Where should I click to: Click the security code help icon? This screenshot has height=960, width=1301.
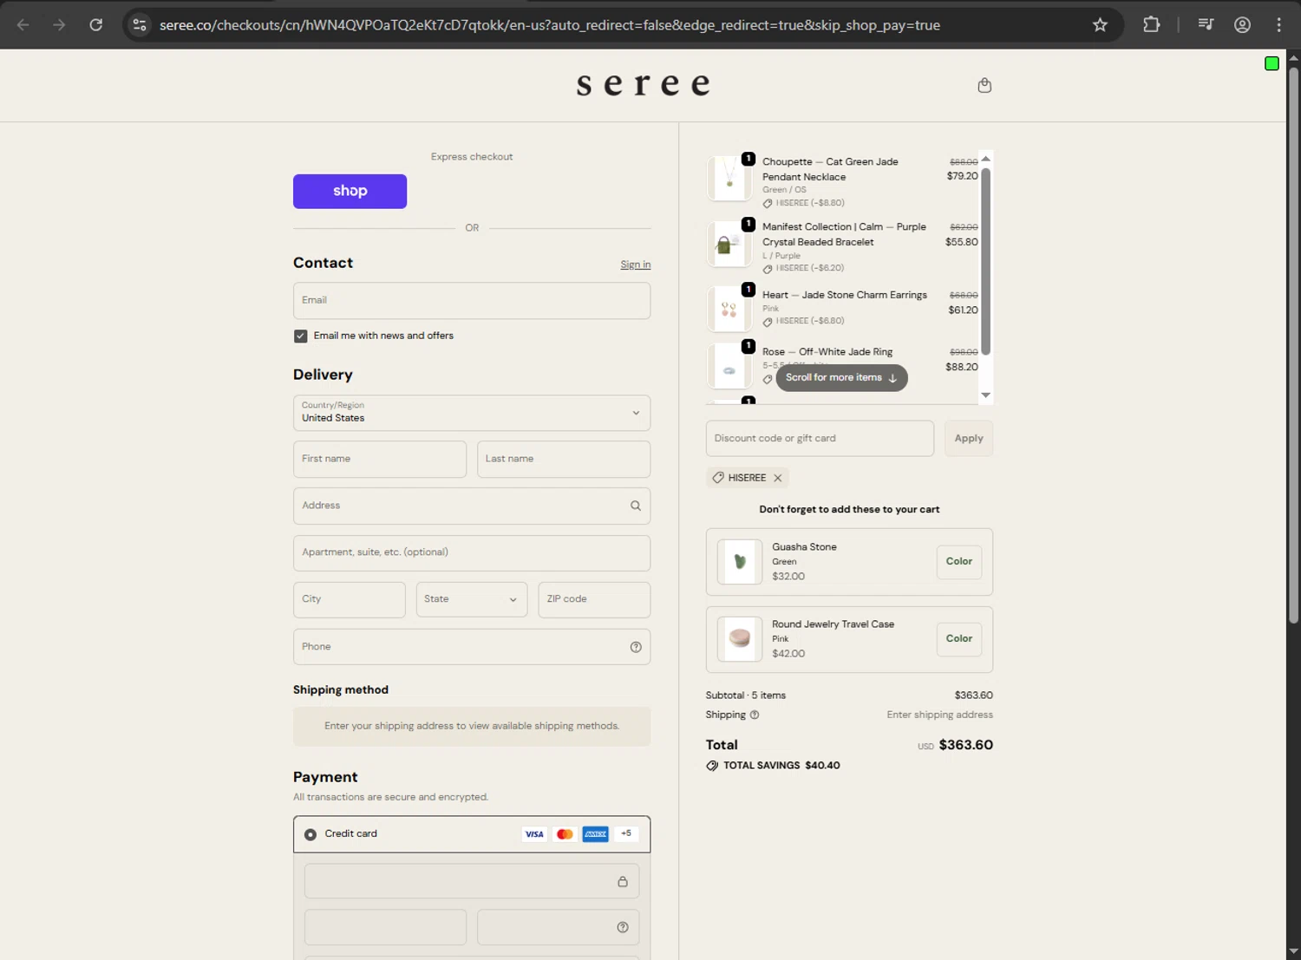623,927
